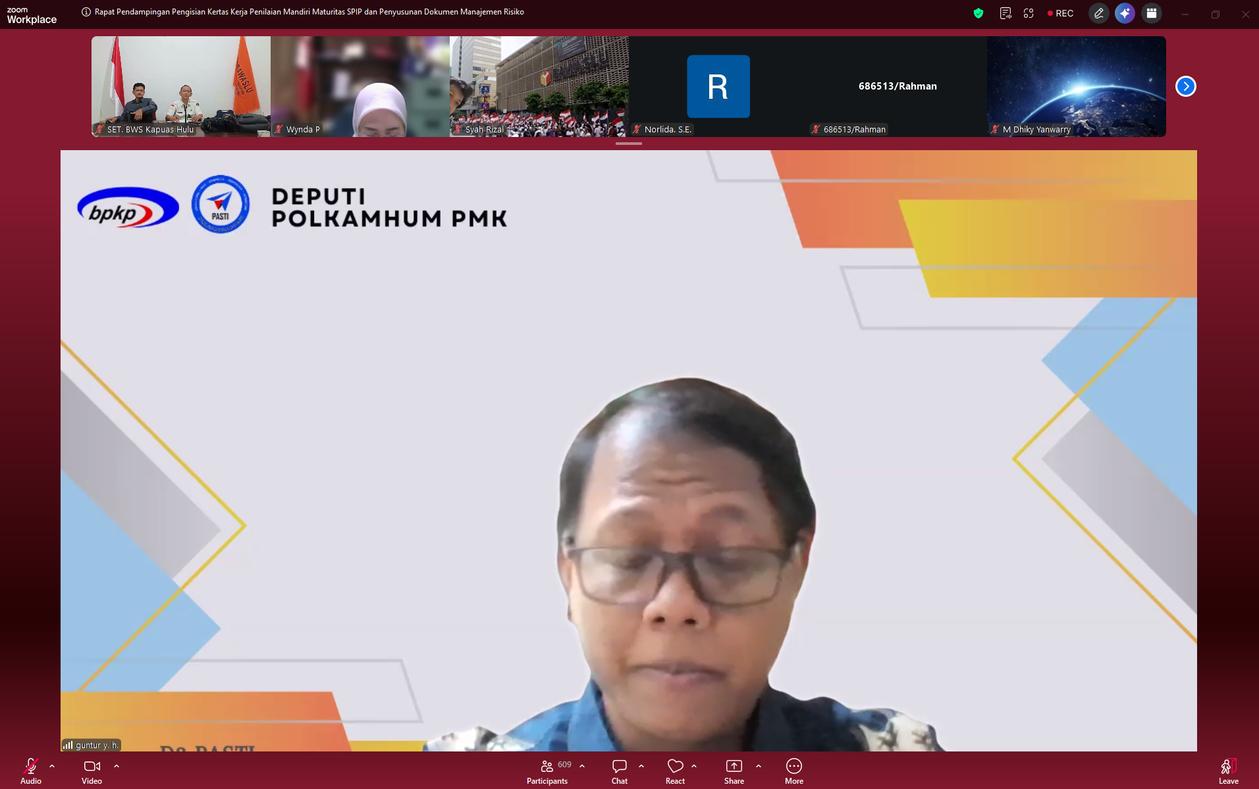Expand share options chevron
This screenshot has height=789, width=1259.
[x=759, y=766]
